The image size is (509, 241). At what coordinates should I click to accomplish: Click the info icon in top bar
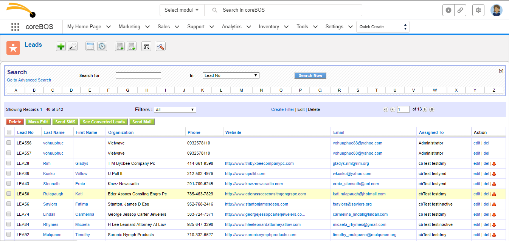click(448, 10)
